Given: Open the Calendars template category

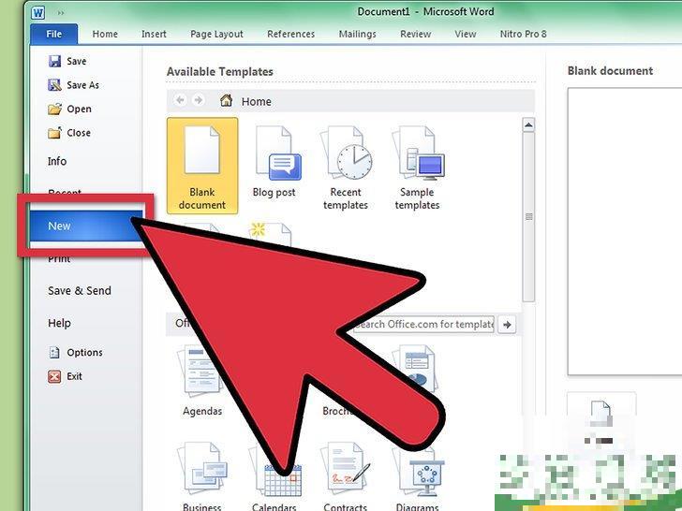Looking at the screenshot, I should 274,477.
